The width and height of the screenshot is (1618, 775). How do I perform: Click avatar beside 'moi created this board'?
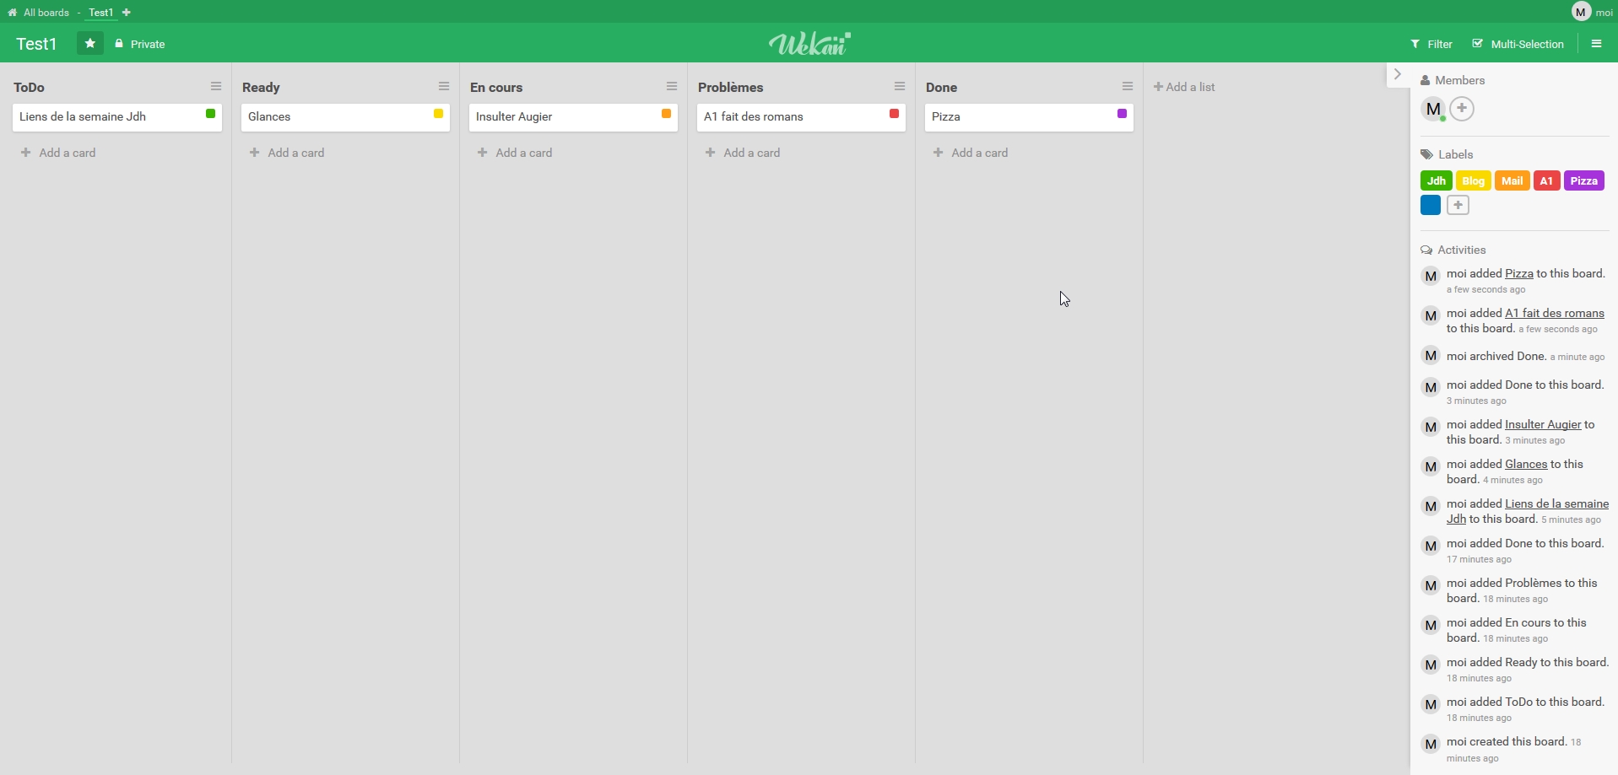(1431, 745)
